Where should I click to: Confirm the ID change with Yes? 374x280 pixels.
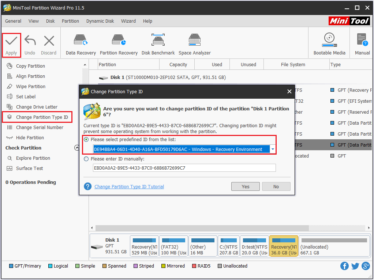(246, 186)
